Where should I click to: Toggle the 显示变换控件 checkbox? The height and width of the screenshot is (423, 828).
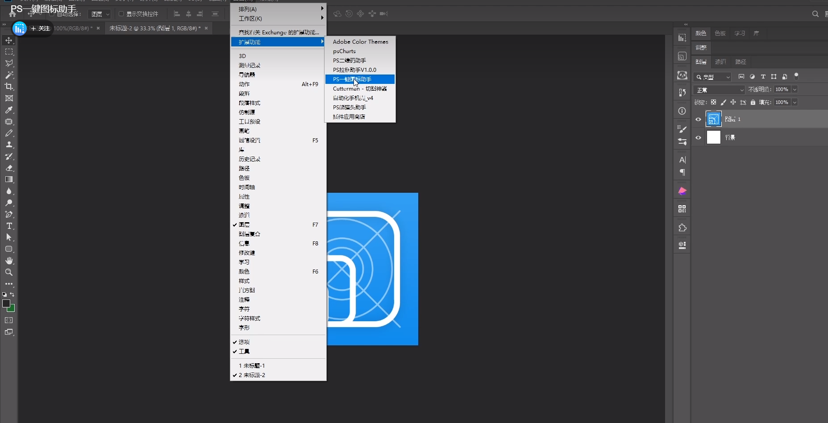click(x=121, y=14)
